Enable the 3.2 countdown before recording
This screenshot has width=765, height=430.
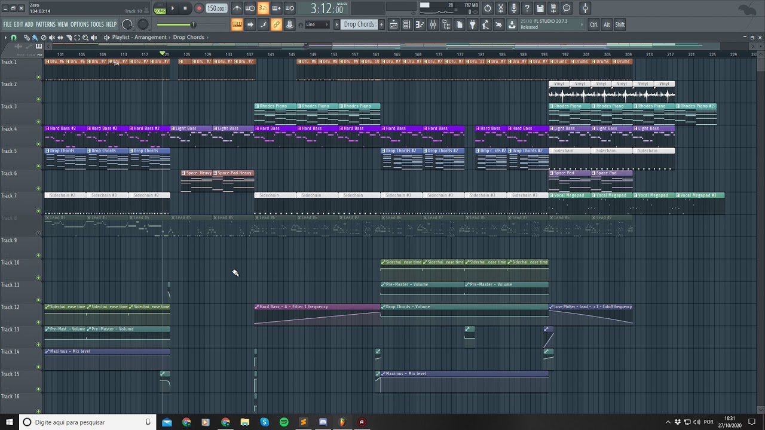[x=264, y=8]
